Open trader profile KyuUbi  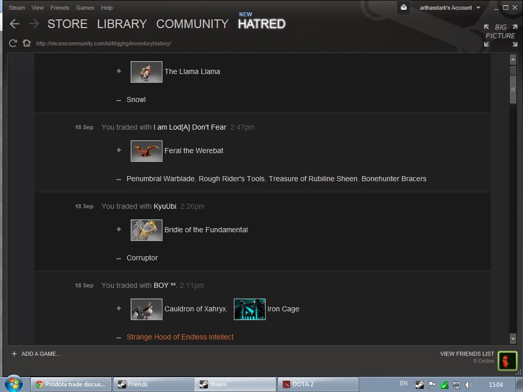[x=165, y=206]
